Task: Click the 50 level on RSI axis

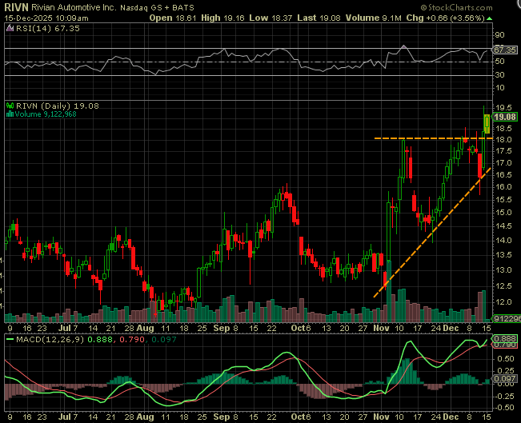Action: 499,62
